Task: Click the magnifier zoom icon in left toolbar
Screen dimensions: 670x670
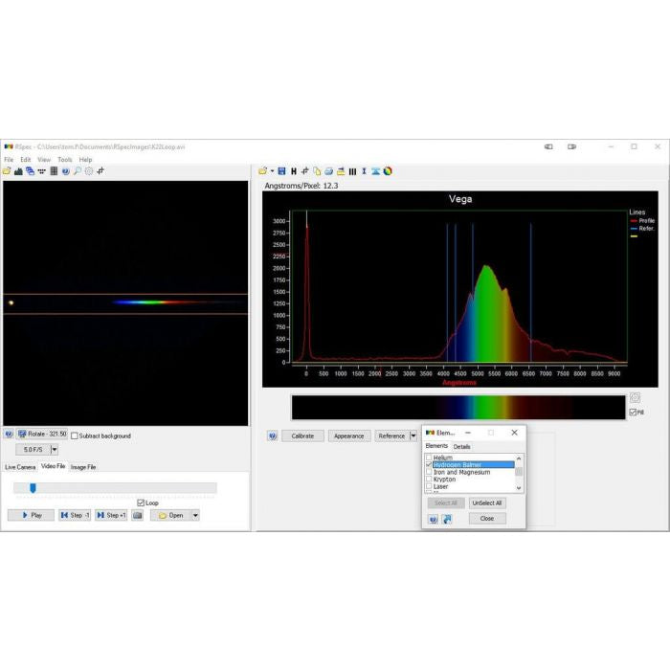Action: (78, 171)
